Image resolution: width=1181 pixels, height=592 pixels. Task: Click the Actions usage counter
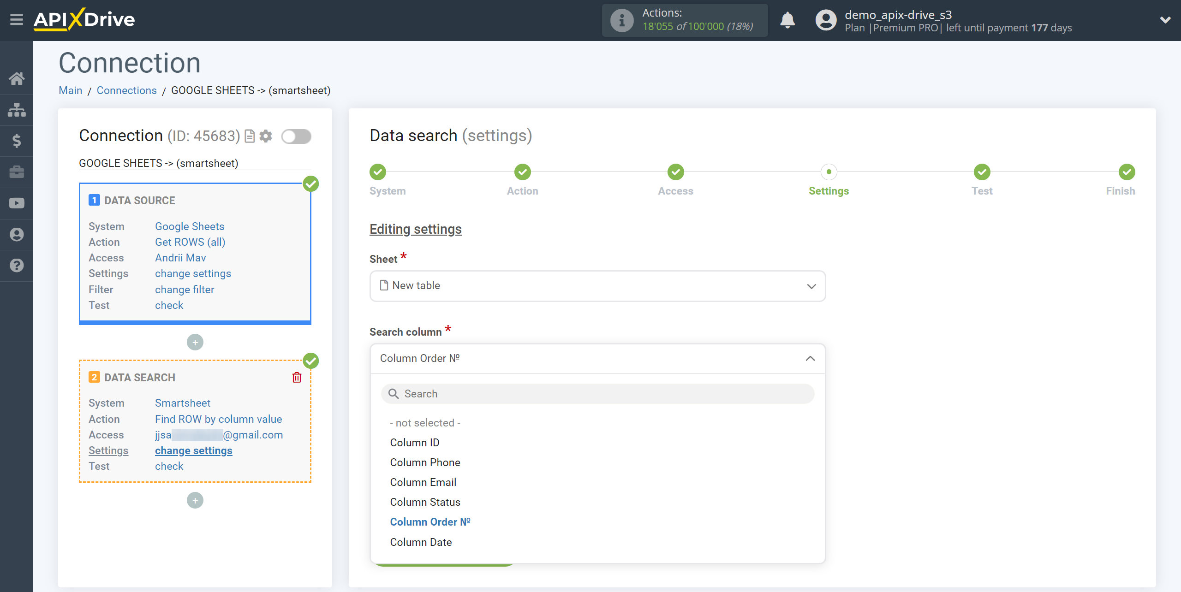tap(685, 20)
